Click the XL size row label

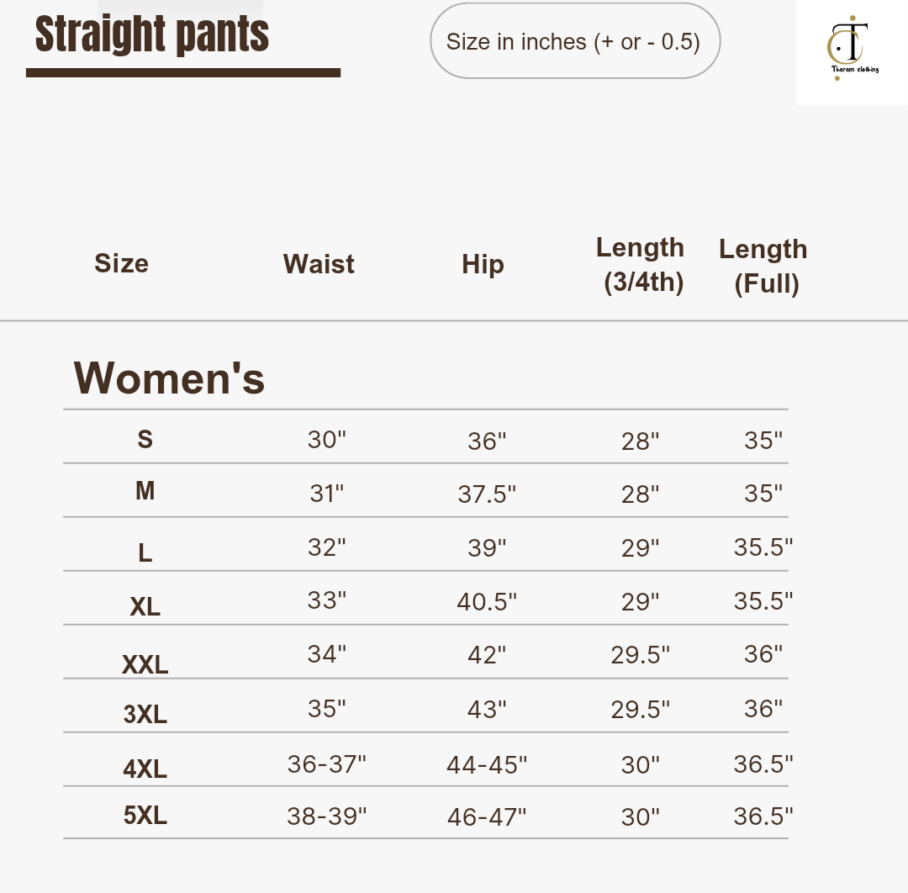[x=145, y=606]
